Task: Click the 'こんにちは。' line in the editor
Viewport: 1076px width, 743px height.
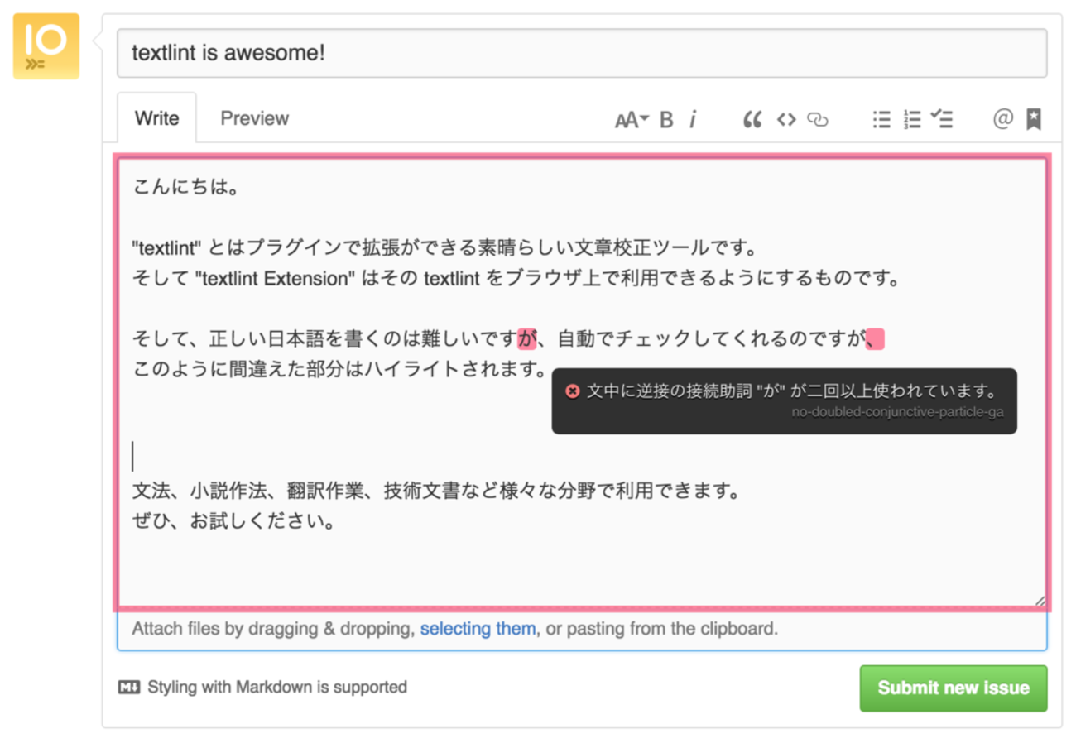Action: 186,187
